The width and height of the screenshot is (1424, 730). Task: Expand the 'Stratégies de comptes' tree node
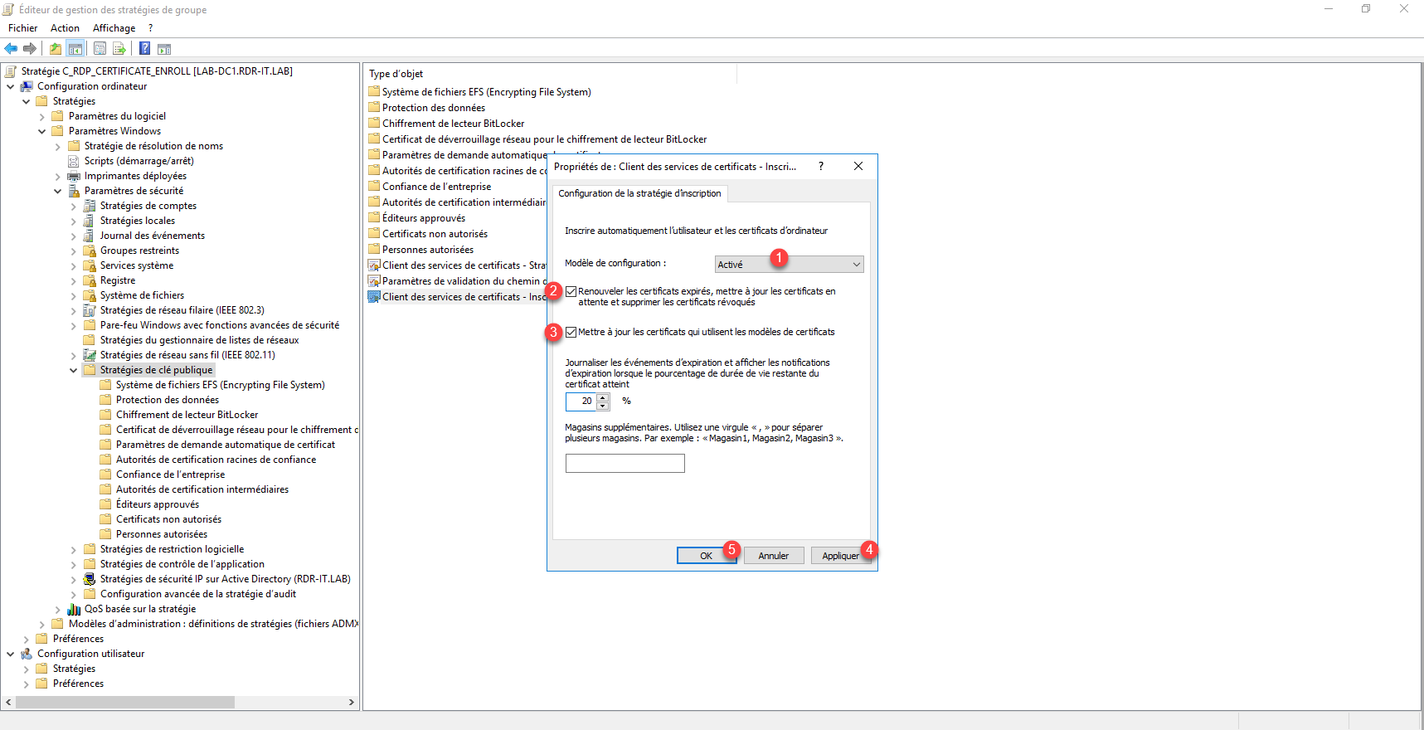click(74, 207)
